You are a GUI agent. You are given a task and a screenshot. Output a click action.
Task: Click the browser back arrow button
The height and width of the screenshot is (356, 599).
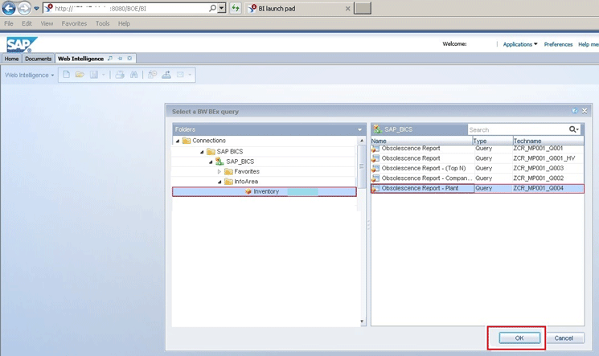(9, 8)
